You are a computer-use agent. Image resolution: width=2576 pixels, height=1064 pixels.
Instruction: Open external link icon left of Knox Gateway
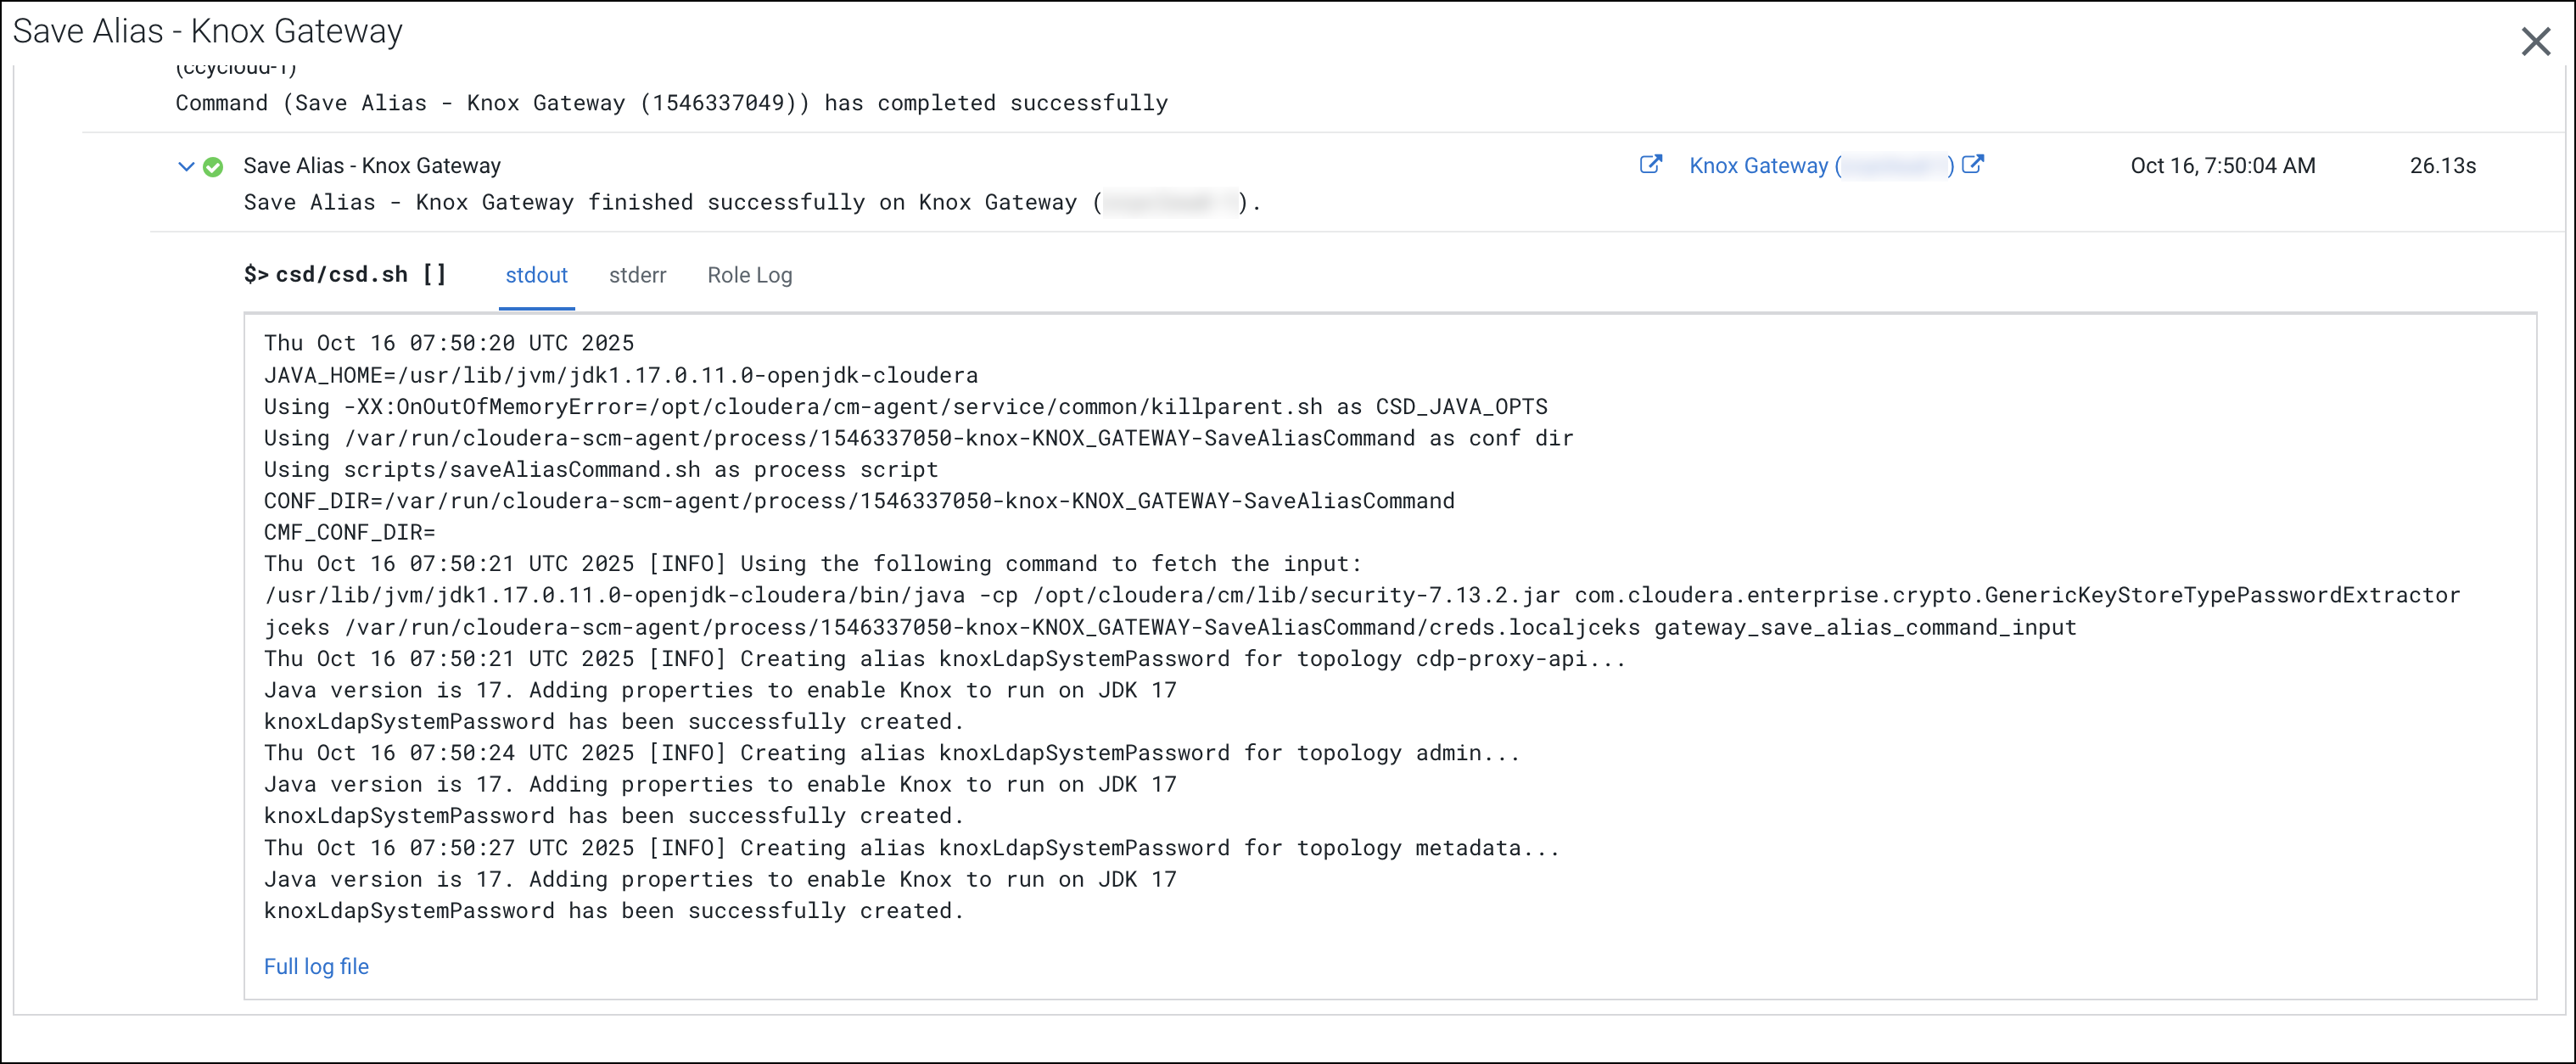(x=1650, y=165)
